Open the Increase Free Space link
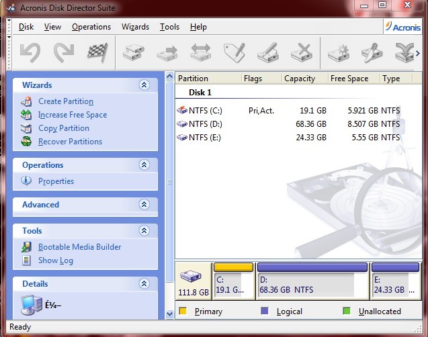Viewport: 428px width, 337px height. coord(73,115)
